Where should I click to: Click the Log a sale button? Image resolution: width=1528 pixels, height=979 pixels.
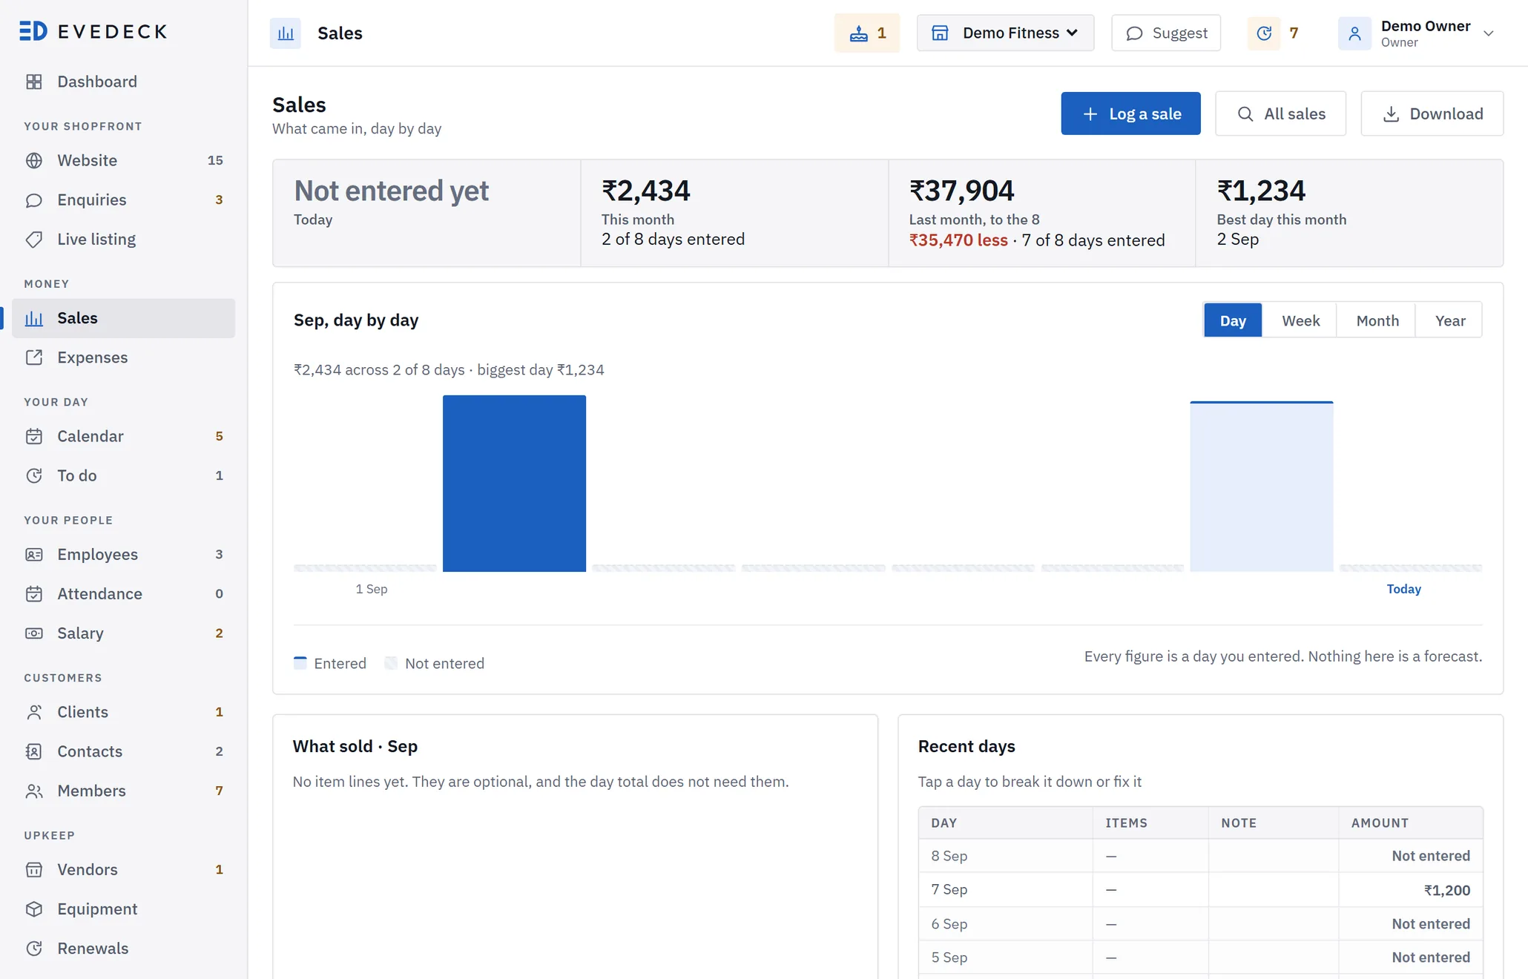[1130, 113]
